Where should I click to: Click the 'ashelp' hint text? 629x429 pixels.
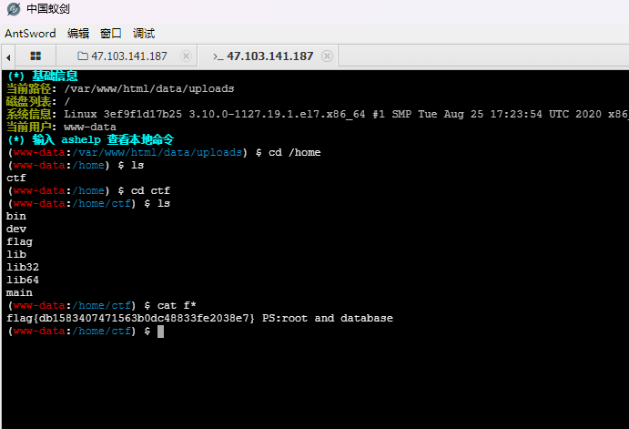[81, 139]
